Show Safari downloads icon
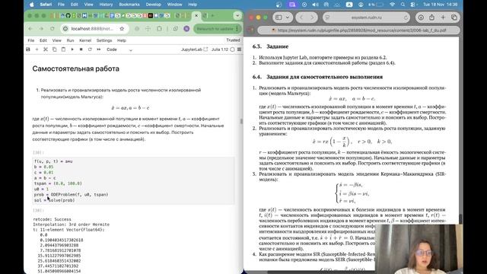This screenshot has height=274, width=487. pyautogui.click(x=421, y=18)
